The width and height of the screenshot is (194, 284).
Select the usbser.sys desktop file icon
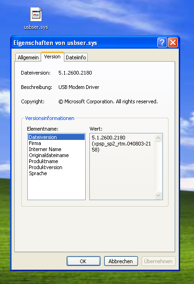coord(36,15)
